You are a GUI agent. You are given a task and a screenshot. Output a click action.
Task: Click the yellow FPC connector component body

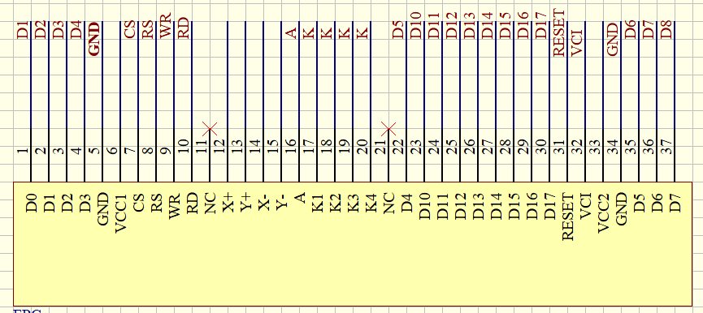pos(353,244)
